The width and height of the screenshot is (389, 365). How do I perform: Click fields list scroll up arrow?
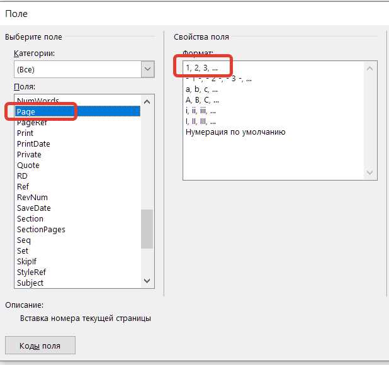pyautogui.click(x=147, y=102)
